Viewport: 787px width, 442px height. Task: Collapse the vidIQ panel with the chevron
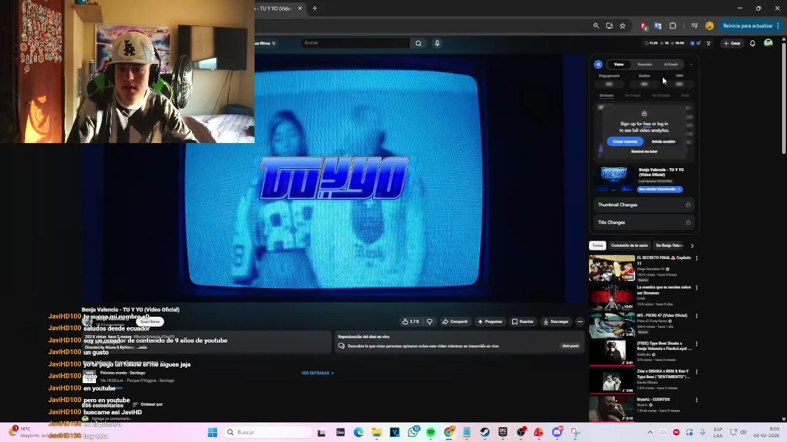coord(690,64)
